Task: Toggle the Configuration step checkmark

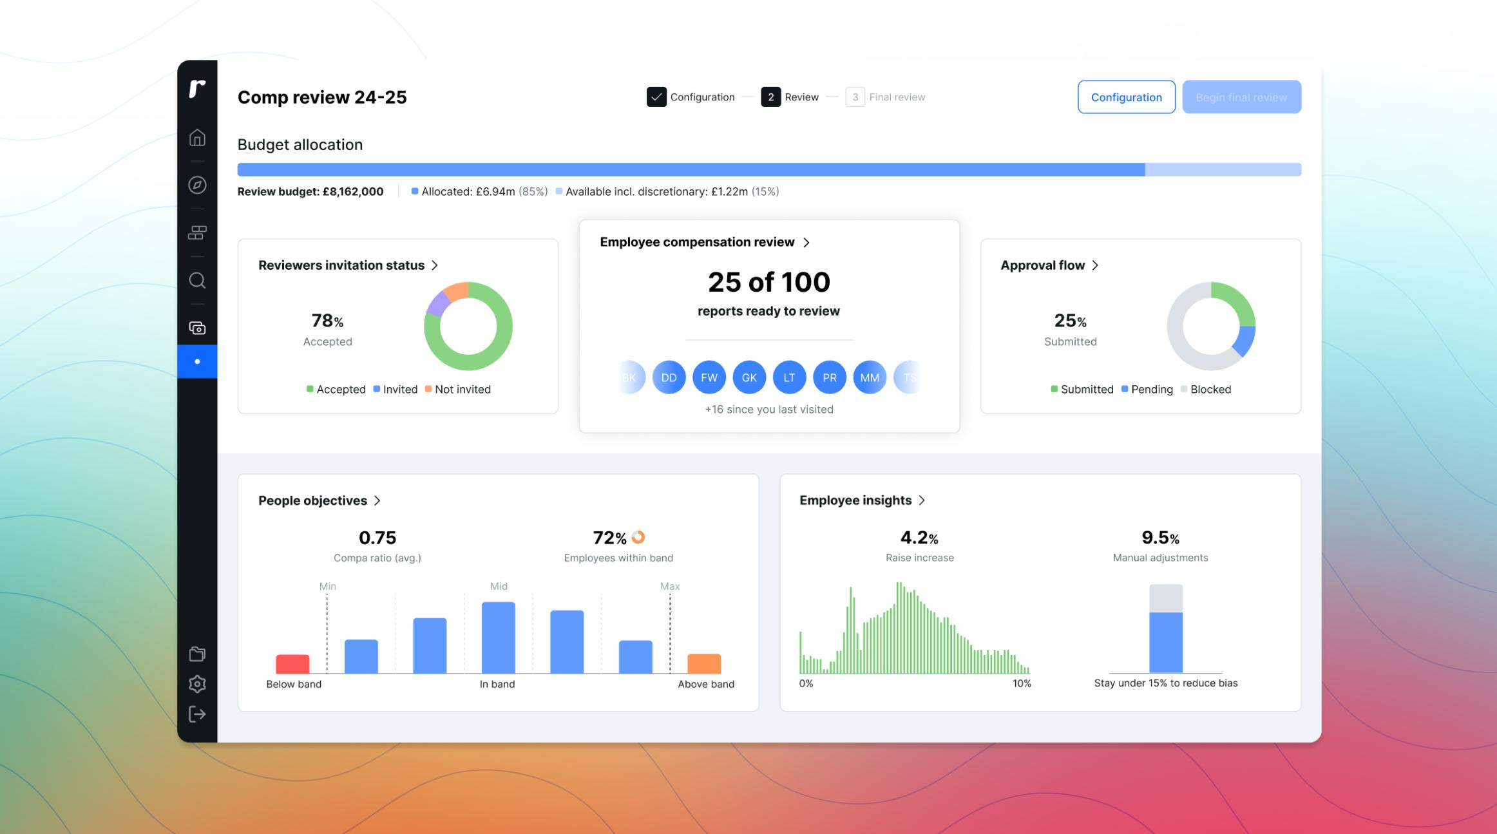Action: pos(656,97)
